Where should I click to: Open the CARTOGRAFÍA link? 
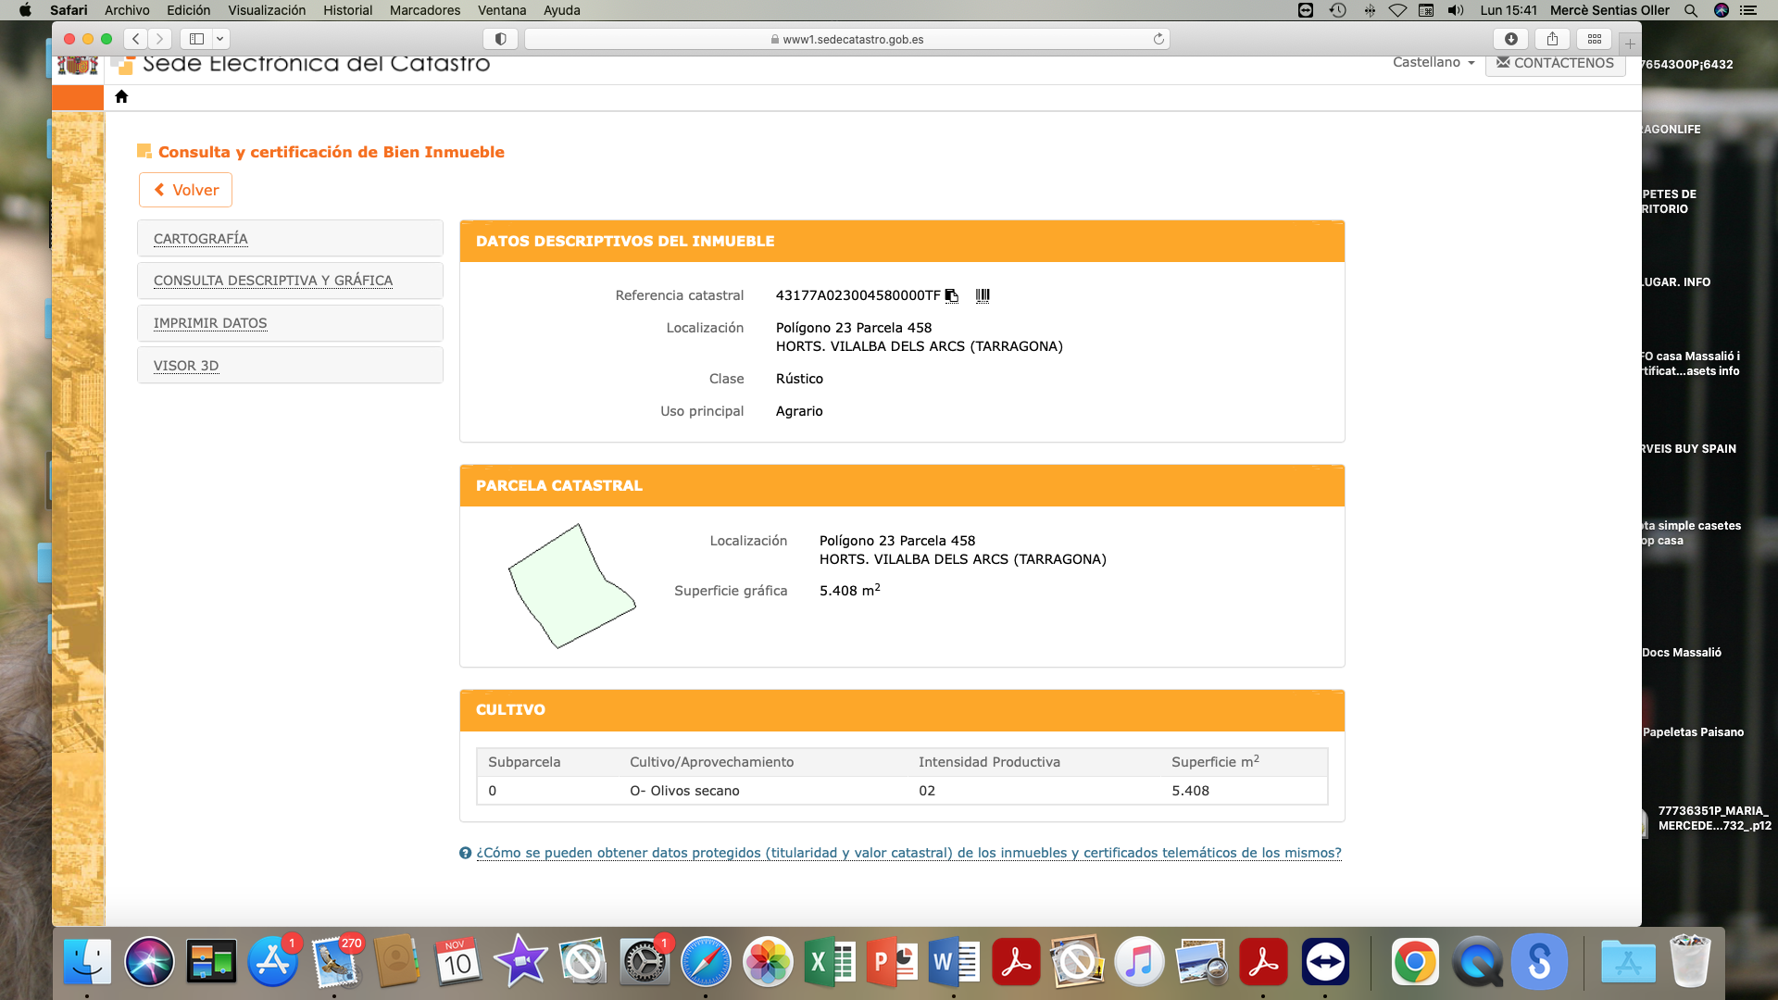click(x=200, y=239)
